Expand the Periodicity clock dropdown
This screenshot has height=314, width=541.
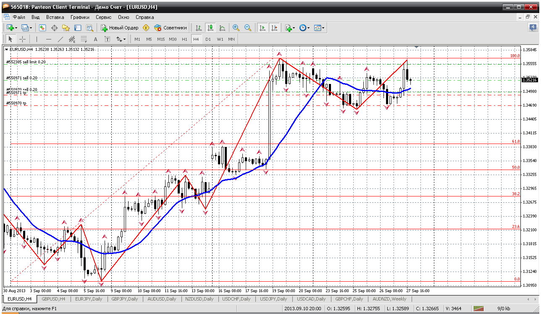[308, 28]
